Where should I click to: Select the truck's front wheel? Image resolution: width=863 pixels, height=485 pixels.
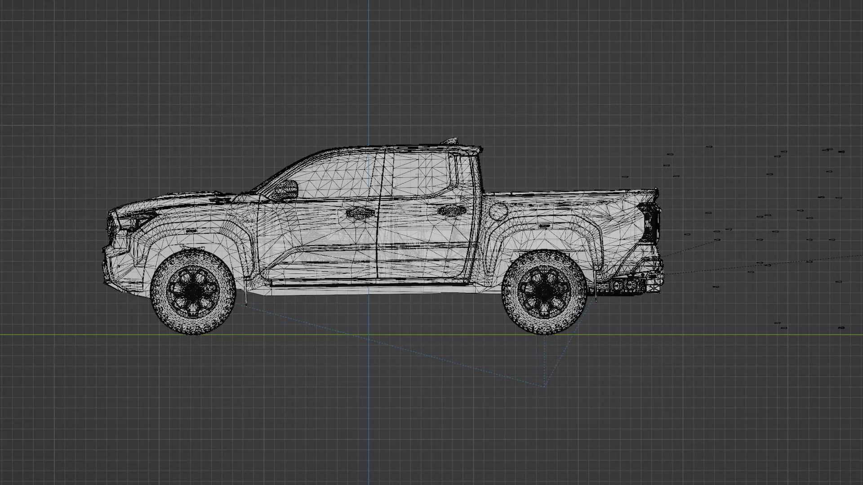(193, 292)
